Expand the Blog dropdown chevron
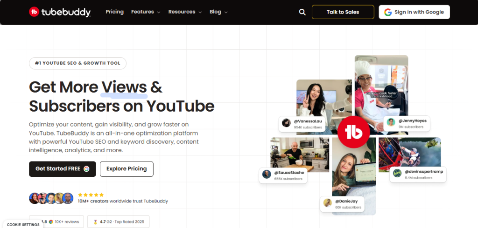 226,13
